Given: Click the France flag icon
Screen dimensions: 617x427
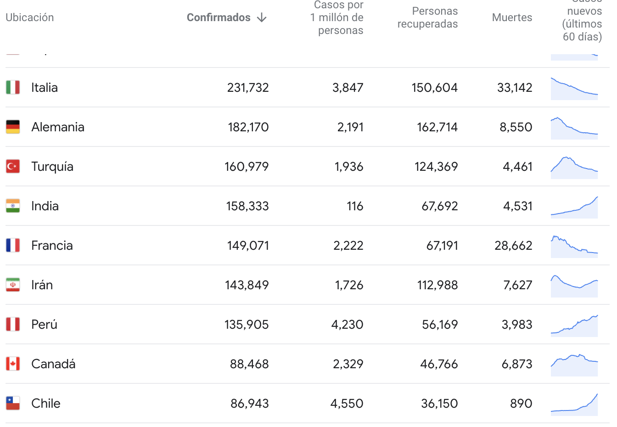Looking at the screenshot, I should click(x=13, y=245).
